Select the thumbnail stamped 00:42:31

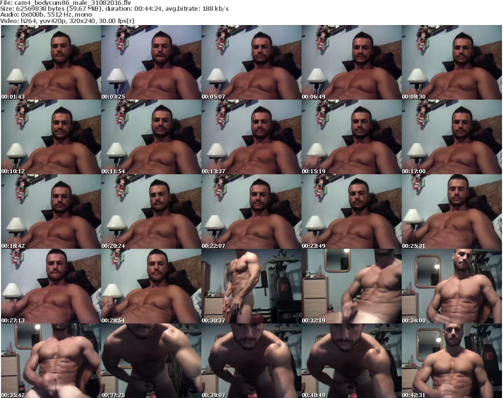tap(452, 361)
